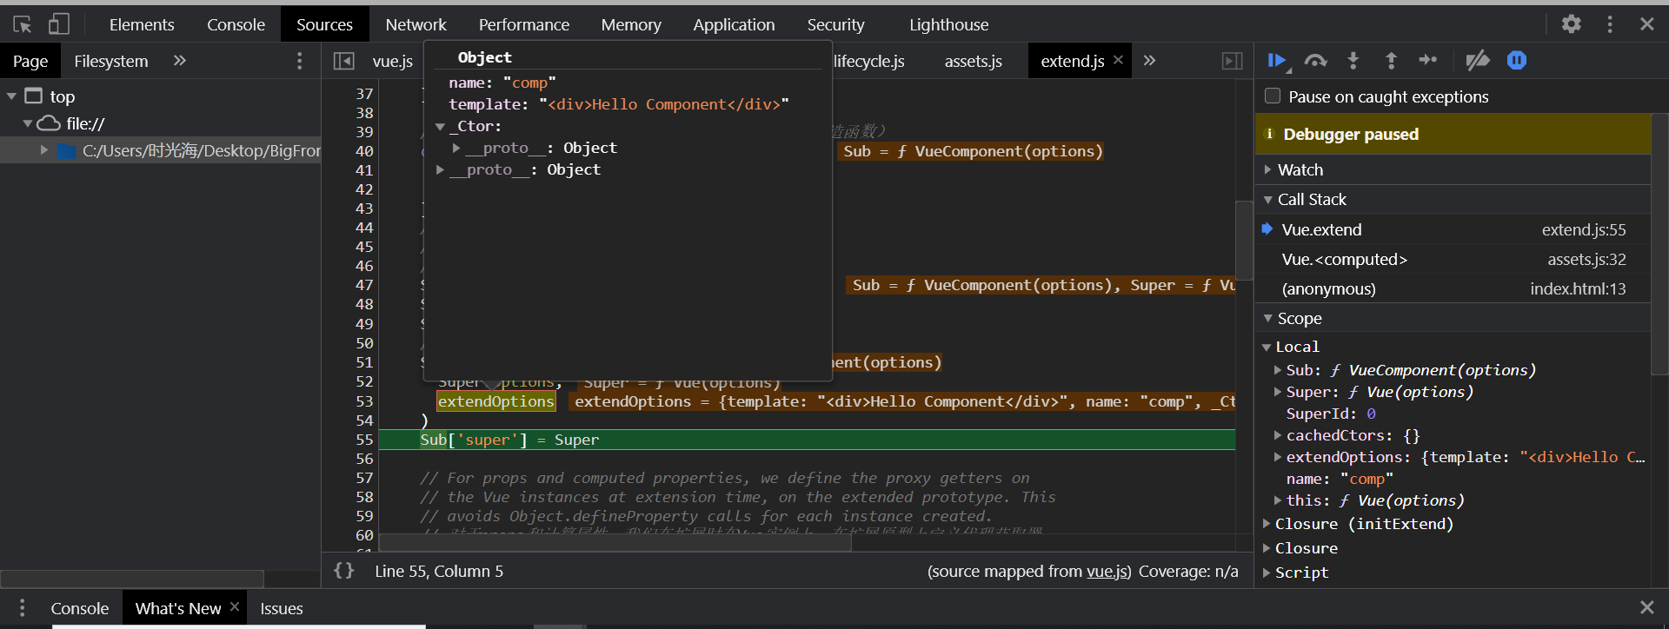Screen dimensions: 1669x629
Task: Switch to the assets.js file tab
Action: pyautogui.click(x=973, y=61)
